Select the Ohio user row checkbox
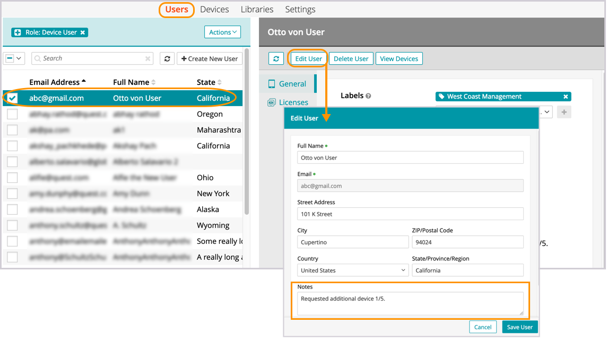Screen dimensions: 607x341 point(12,178)
